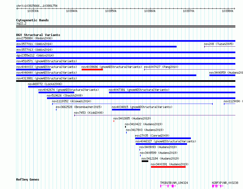
Task: Select the nsv4034815 gnomAD blue bar
Action: pos(126,110)
